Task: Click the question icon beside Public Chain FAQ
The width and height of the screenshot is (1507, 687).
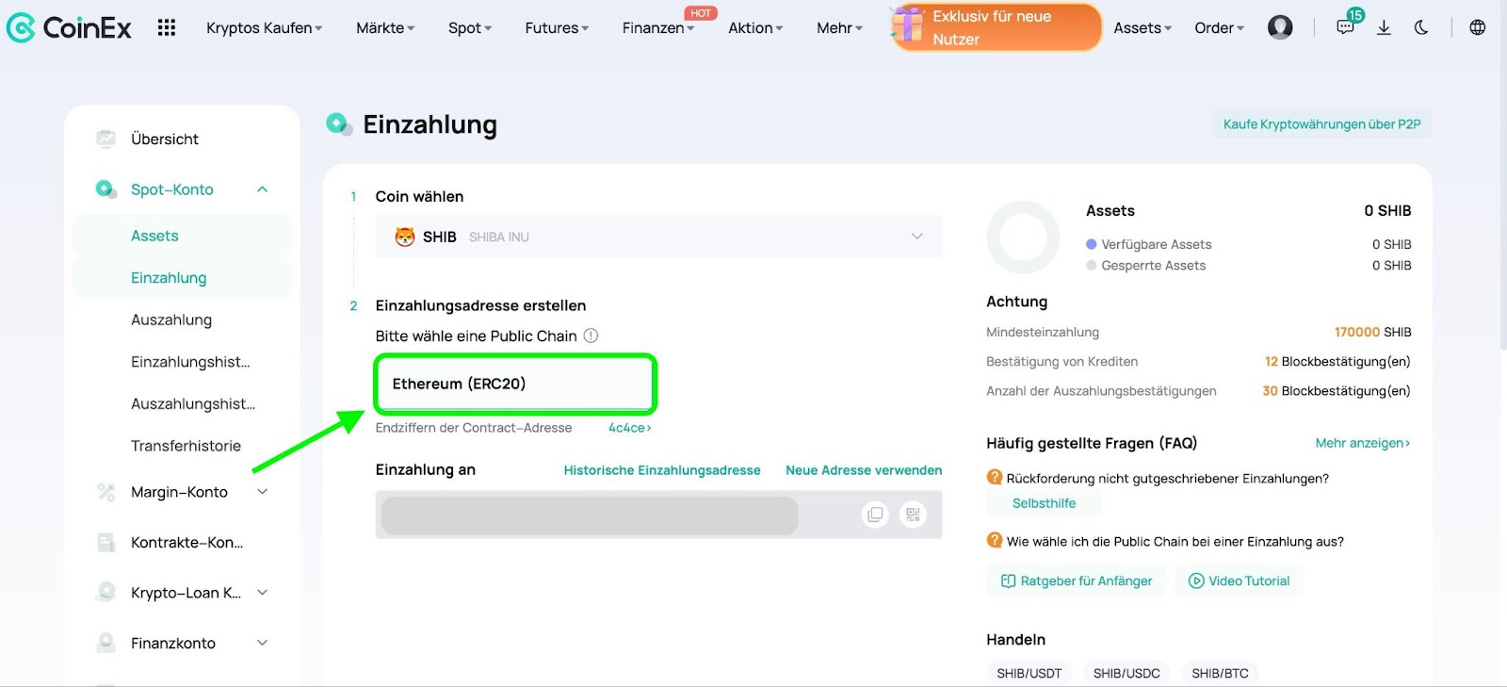Action: tap(995, 541)
